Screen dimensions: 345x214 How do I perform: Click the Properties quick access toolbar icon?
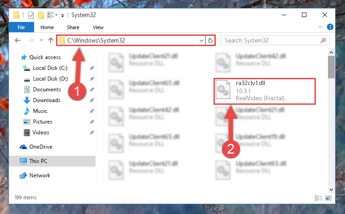tap(31, 15)
